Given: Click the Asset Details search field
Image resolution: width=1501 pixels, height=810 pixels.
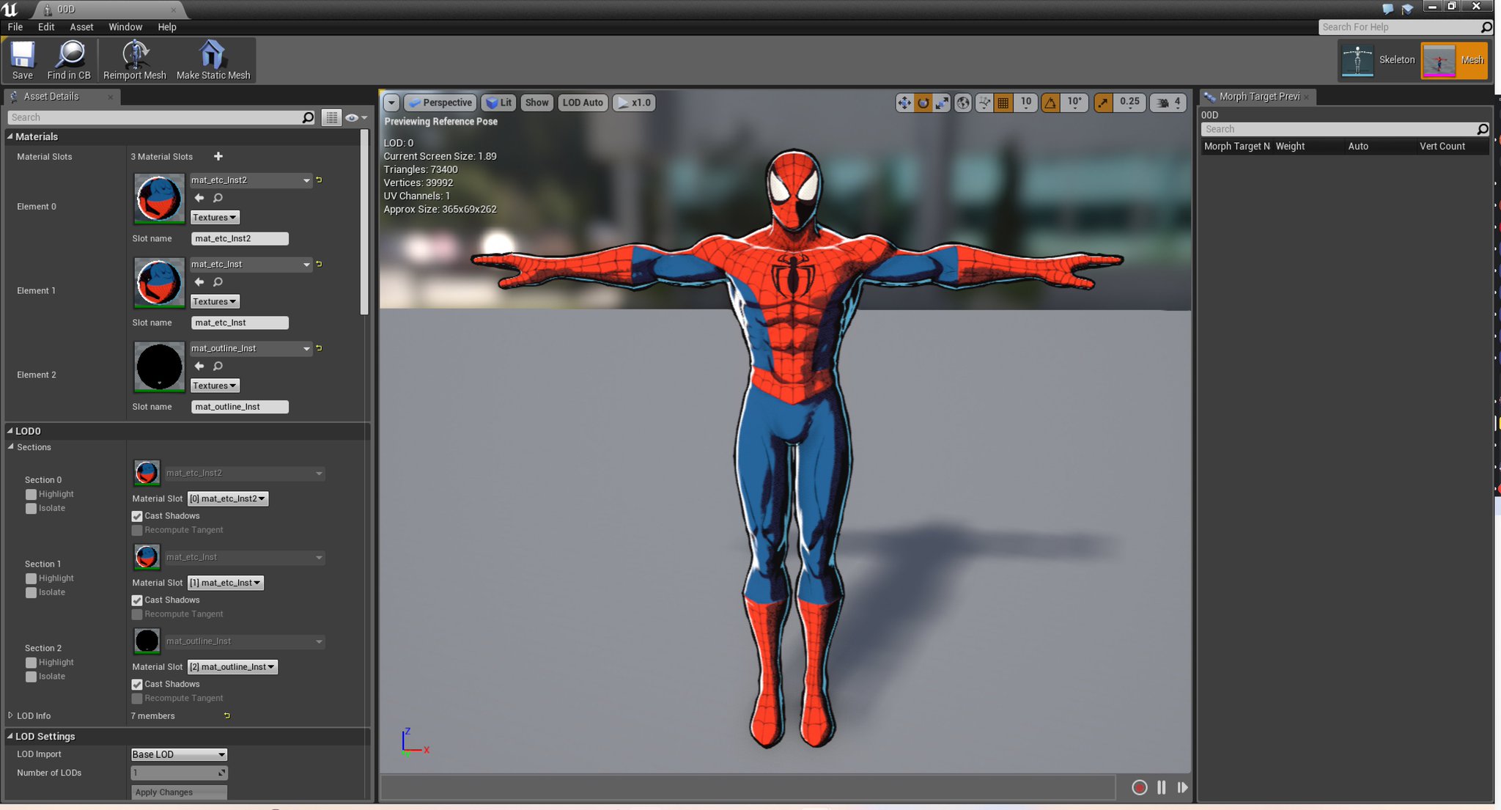Looking at the screenshot, I should tap(161, 118).
